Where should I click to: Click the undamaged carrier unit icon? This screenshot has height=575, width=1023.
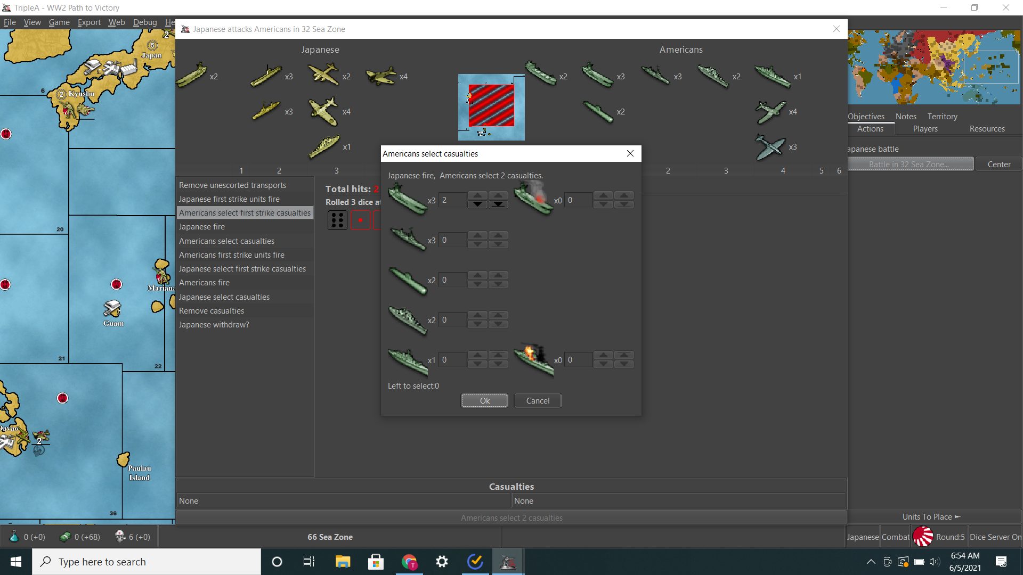pos(408,199)
